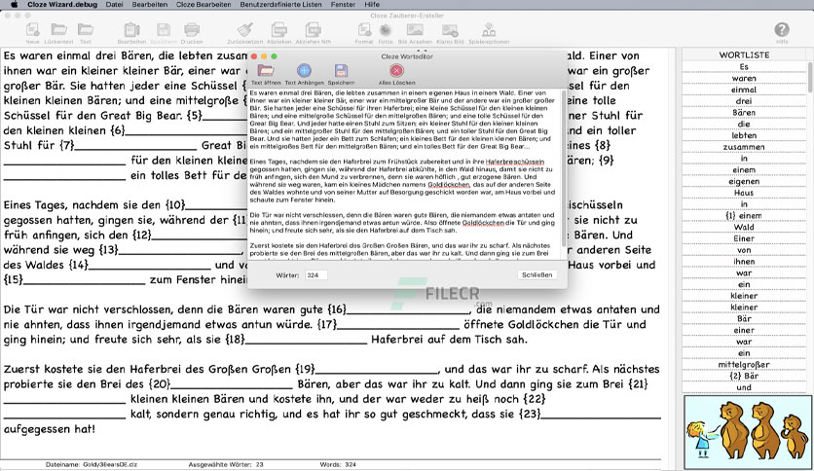Click Alles Löschen red icon
This screenshot has width=814, height=471.
click(x=396, y=70)
